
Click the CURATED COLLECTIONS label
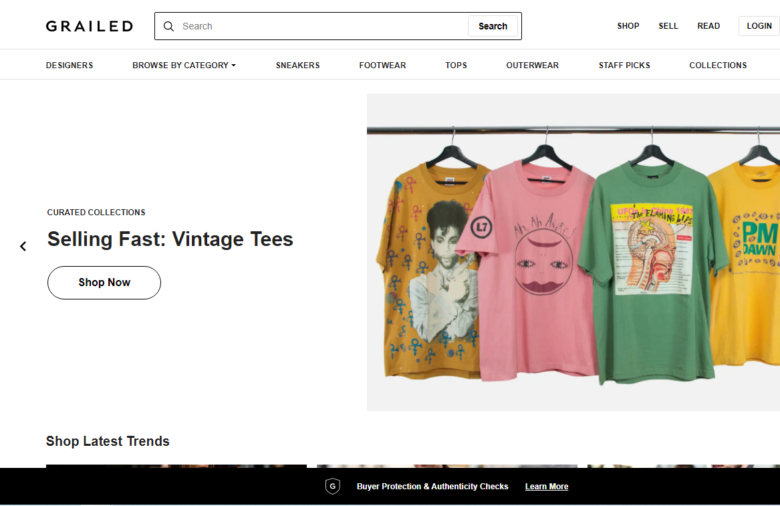pyautogui.click(x=96, y=213)
